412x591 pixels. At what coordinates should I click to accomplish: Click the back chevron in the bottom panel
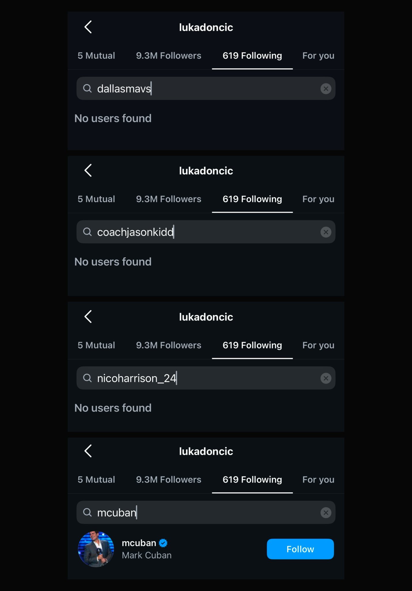pos(88,451)
